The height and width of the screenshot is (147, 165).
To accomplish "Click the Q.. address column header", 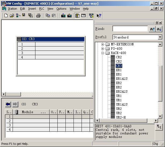I will click(86, 112).
